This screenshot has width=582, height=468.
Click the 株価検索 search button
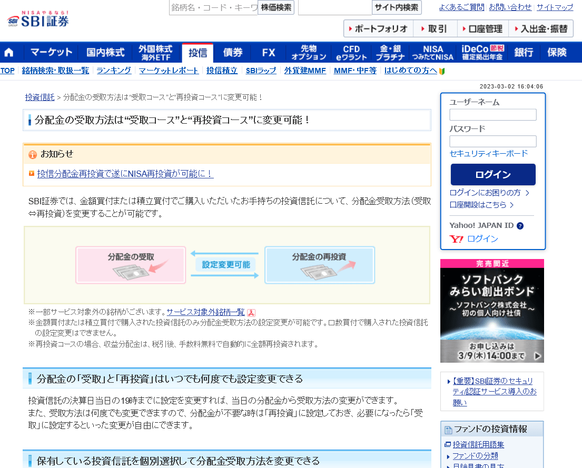point(275,7)
